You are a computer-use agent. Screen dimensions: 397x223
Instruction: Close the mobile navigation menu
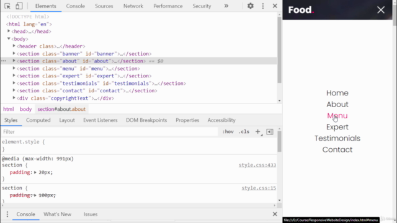click(381, 10)
